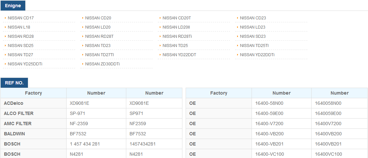Click the orange arrow beside NISSAN CD17
This screenshot has width=368, height=158.
(5, 18)
